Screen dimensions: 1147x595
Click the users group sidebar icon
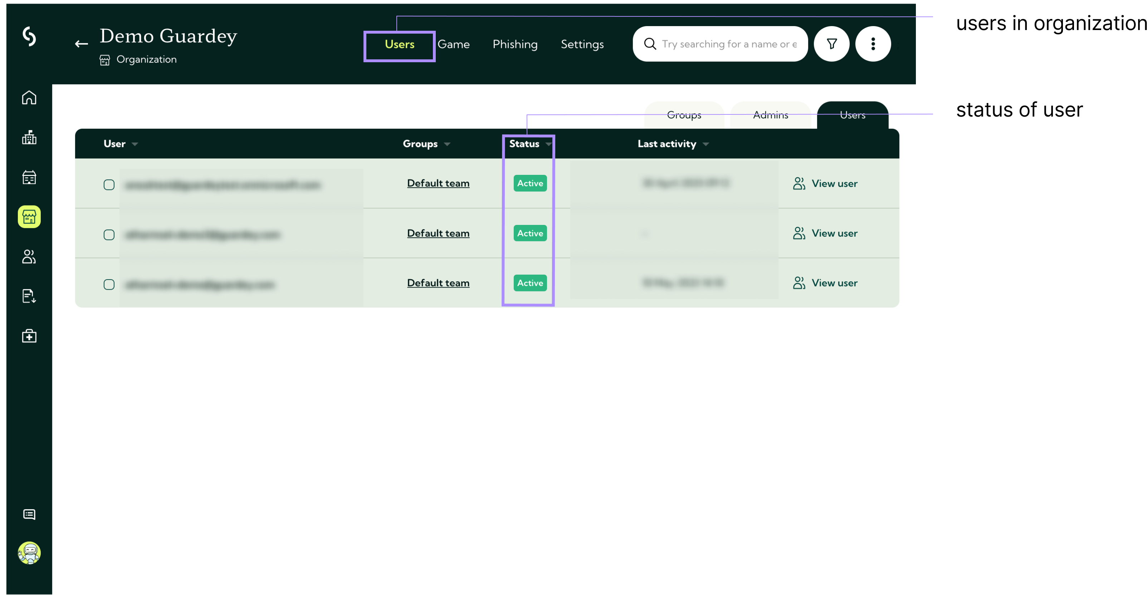click(29, 257)
